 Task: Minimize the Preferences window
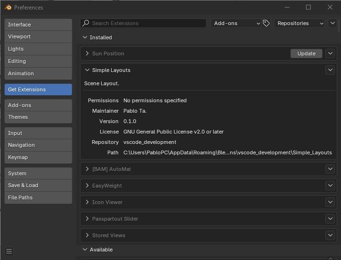coord(287,7)
